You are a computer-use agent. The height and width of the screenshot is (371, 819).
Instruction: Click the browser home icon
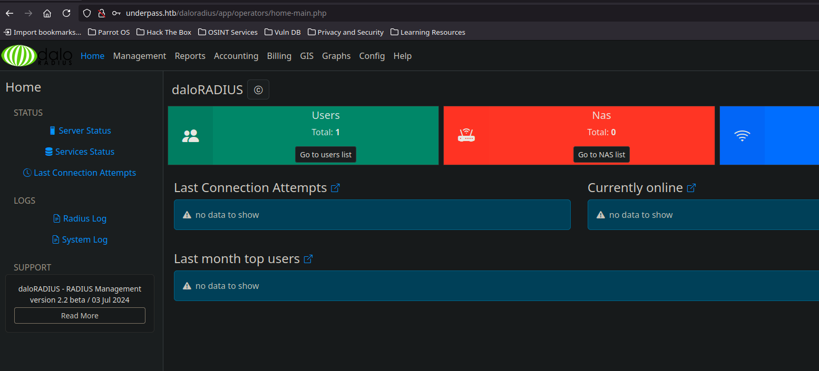(47, 13)
